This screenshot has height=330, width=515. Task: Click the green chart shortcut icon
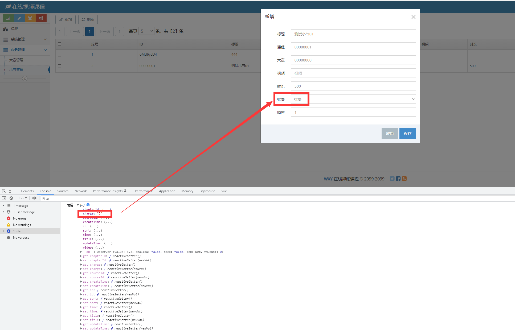[x=8, y=18]
